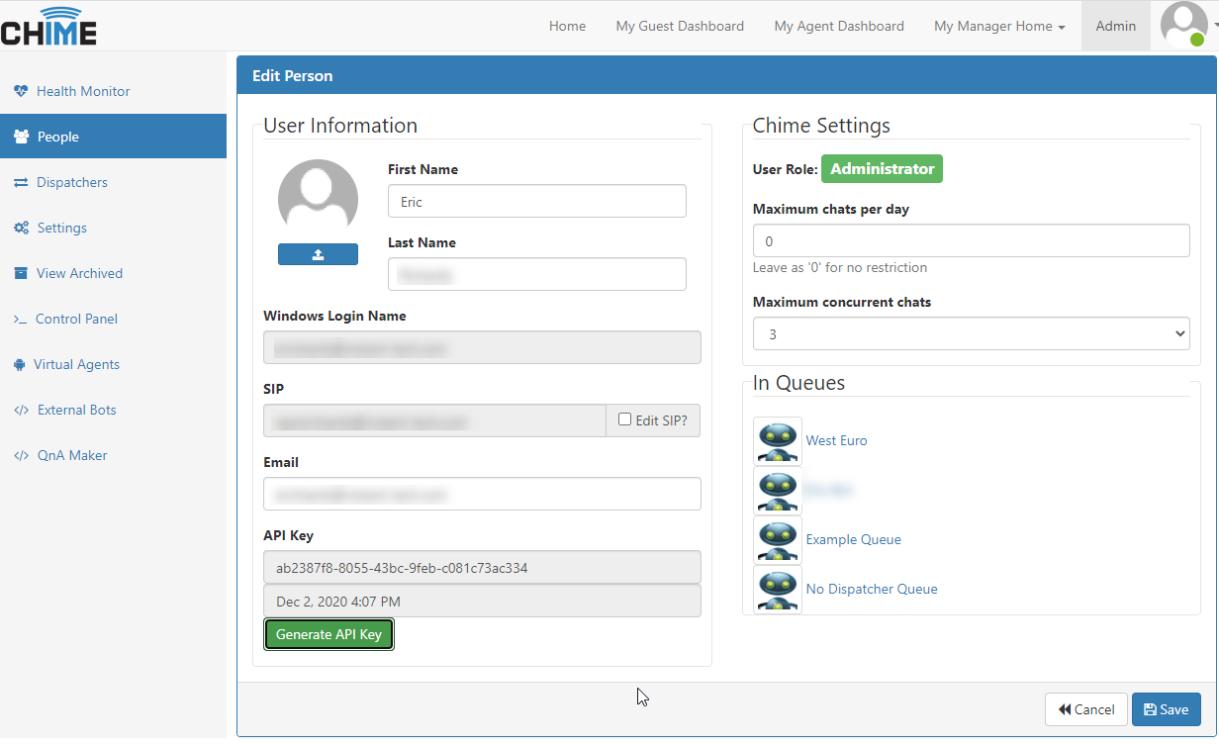This screenshot has width=1219, height=745.
Task: Click the Chime logo
Action: 49,26
